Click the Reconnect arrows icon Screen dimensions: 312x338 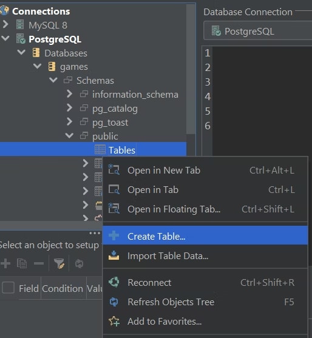tap(114, 282)
